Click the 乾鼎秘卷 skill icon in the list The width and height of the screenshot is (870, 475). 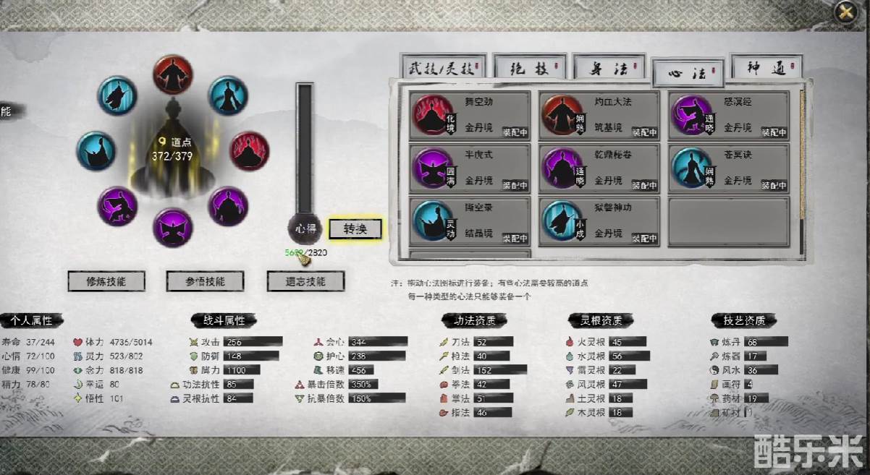pos(562,168)
